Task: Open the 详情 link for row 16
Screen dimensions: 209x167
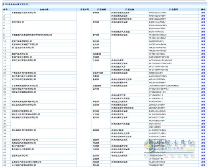Action: [x=203, y=61]
